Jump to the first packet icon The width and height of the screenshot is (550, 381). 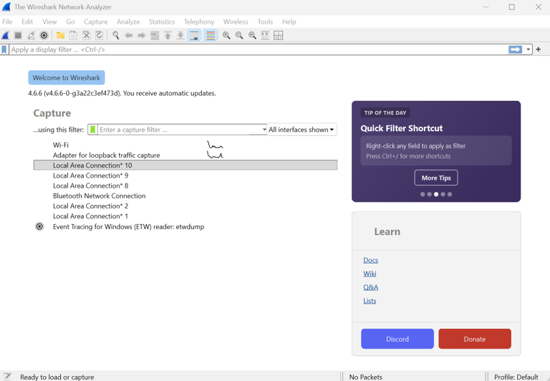click(168, 35)
